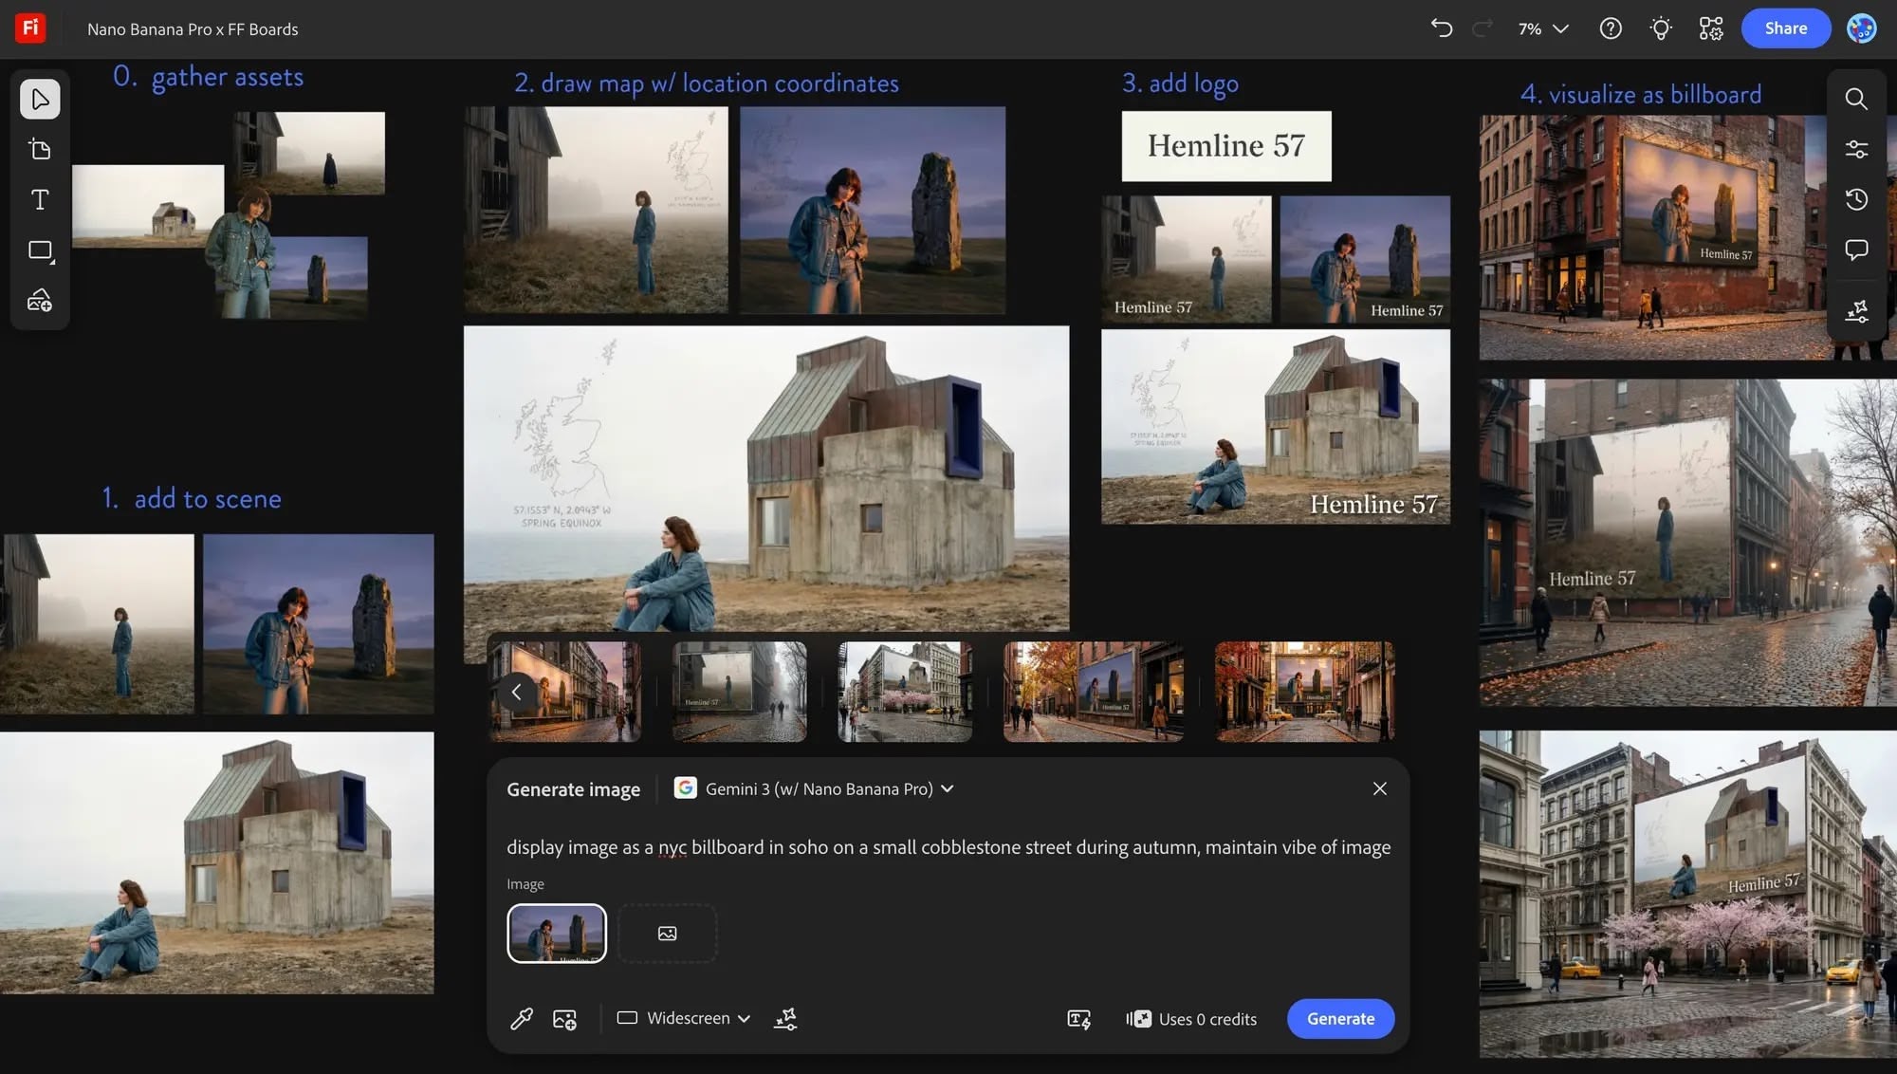Click the Generate image panel header

point(573,788)
